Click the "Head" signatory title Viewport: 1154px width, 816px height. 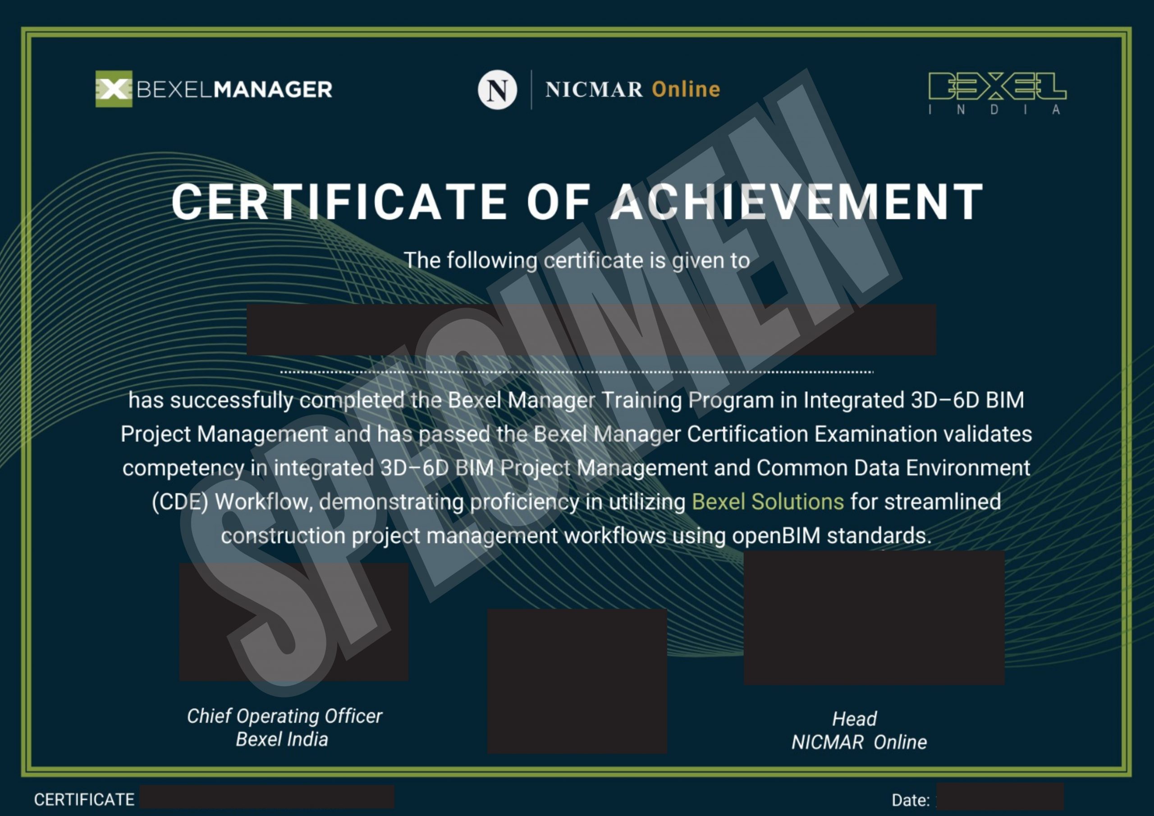pyautogui.click(x=854, y=719)
